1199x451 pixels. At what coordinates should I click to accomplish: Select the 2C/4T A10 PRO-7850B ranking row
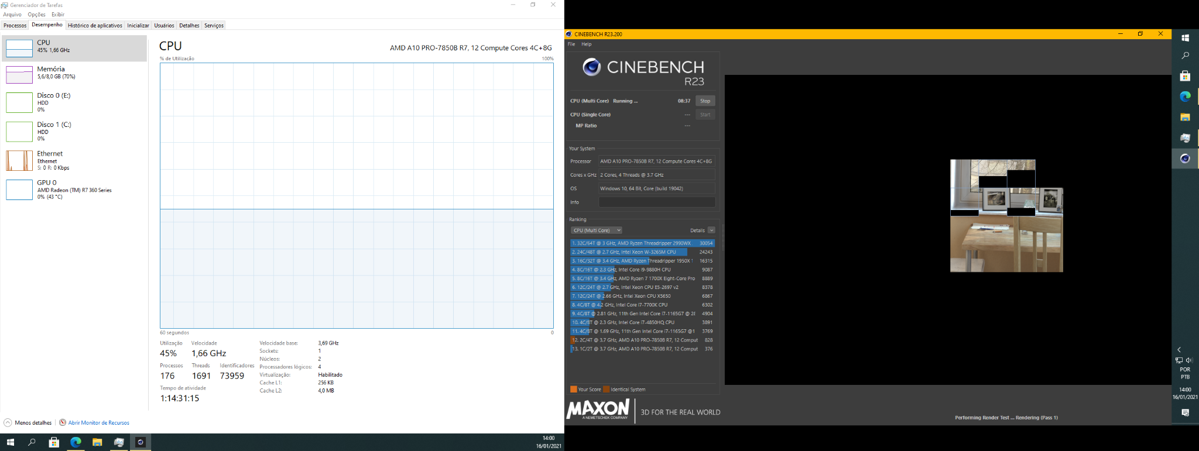642,340
